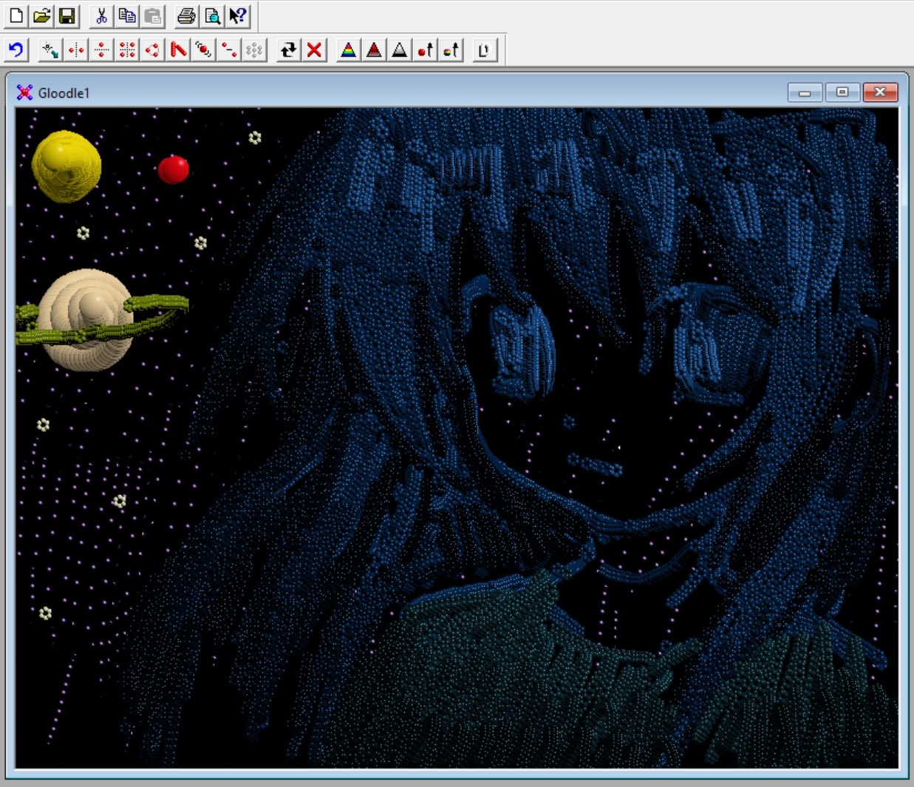Open a file using the folder icon
The image size is (914, 787).
coord(41,16)
